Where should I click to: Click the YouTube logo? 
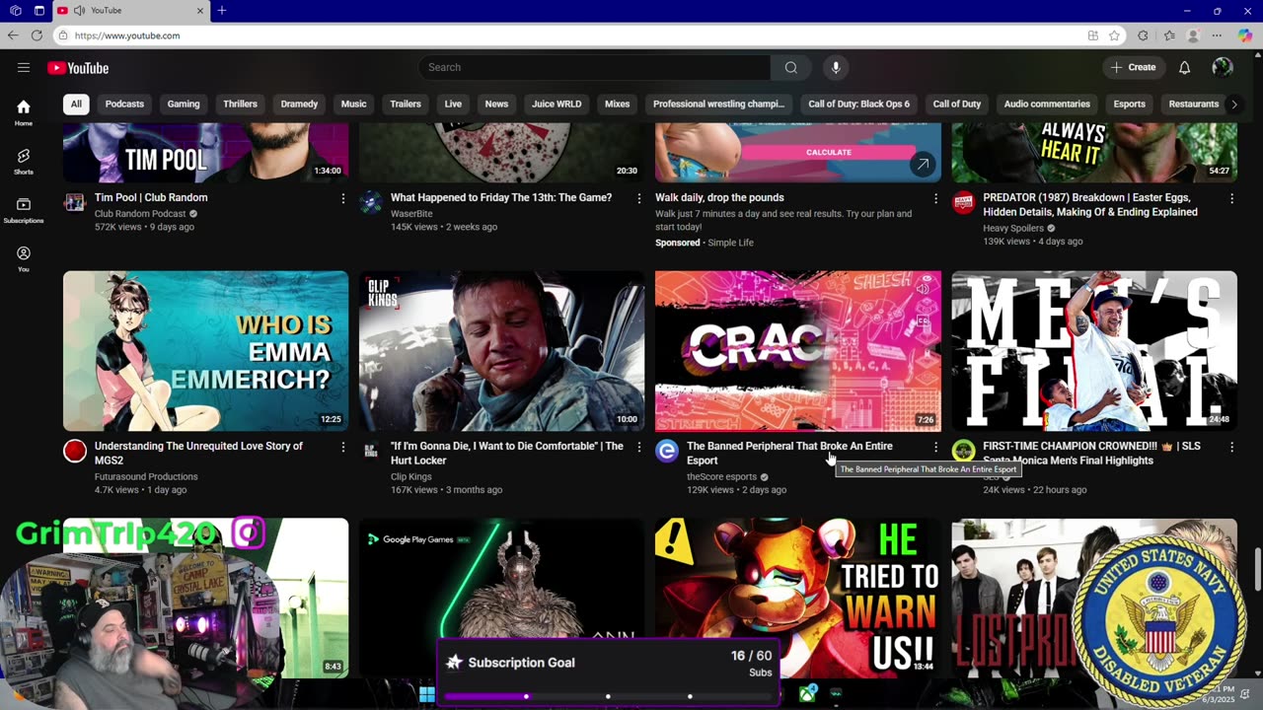click(78, 68)
